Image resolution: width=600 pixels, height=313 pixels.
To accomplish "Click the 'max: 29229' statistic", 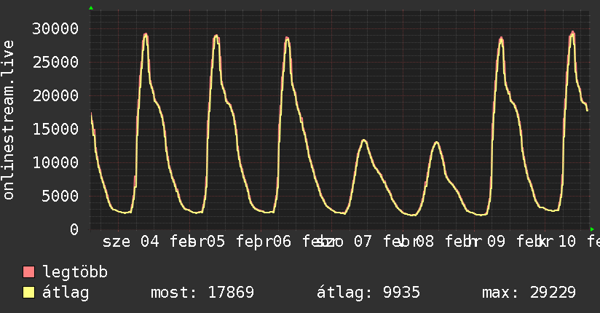I will tap(529, 293).
